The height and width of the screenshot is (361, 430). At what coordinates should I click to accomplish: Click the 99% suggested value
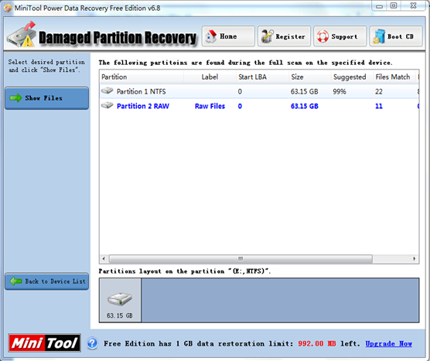(x=340, y=91)
